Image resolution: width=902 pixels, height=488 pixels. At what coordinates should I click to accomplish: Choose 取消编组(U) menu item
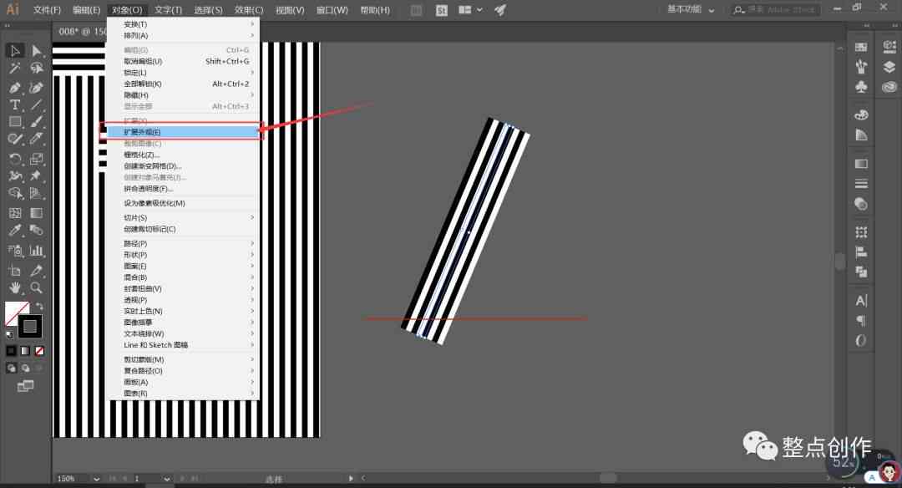tap(183, 61)
